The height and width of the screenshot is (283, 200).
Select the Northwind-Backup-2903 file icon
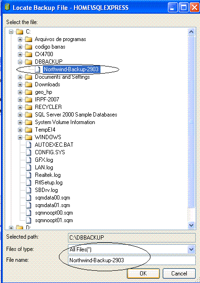pos(38,69)
